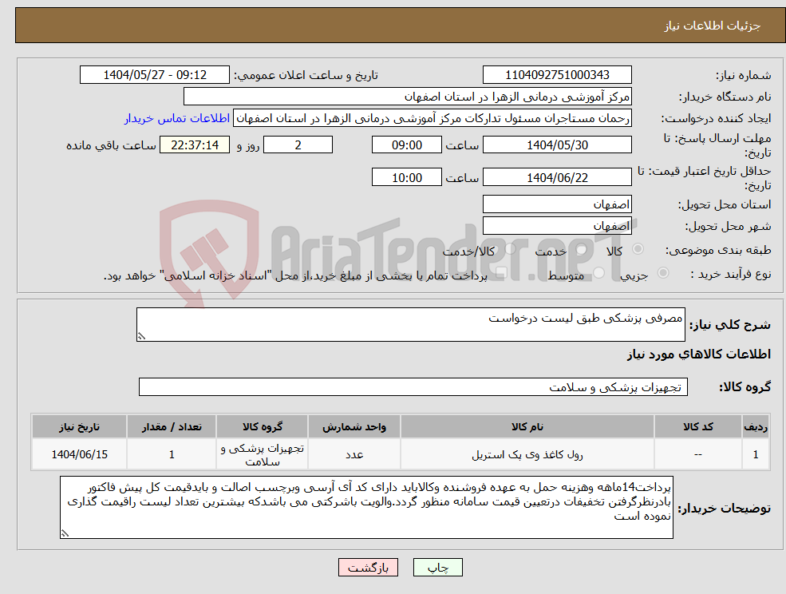
Task: Click the تاریخ نیاز column header
Action: (x=78, y=426)
